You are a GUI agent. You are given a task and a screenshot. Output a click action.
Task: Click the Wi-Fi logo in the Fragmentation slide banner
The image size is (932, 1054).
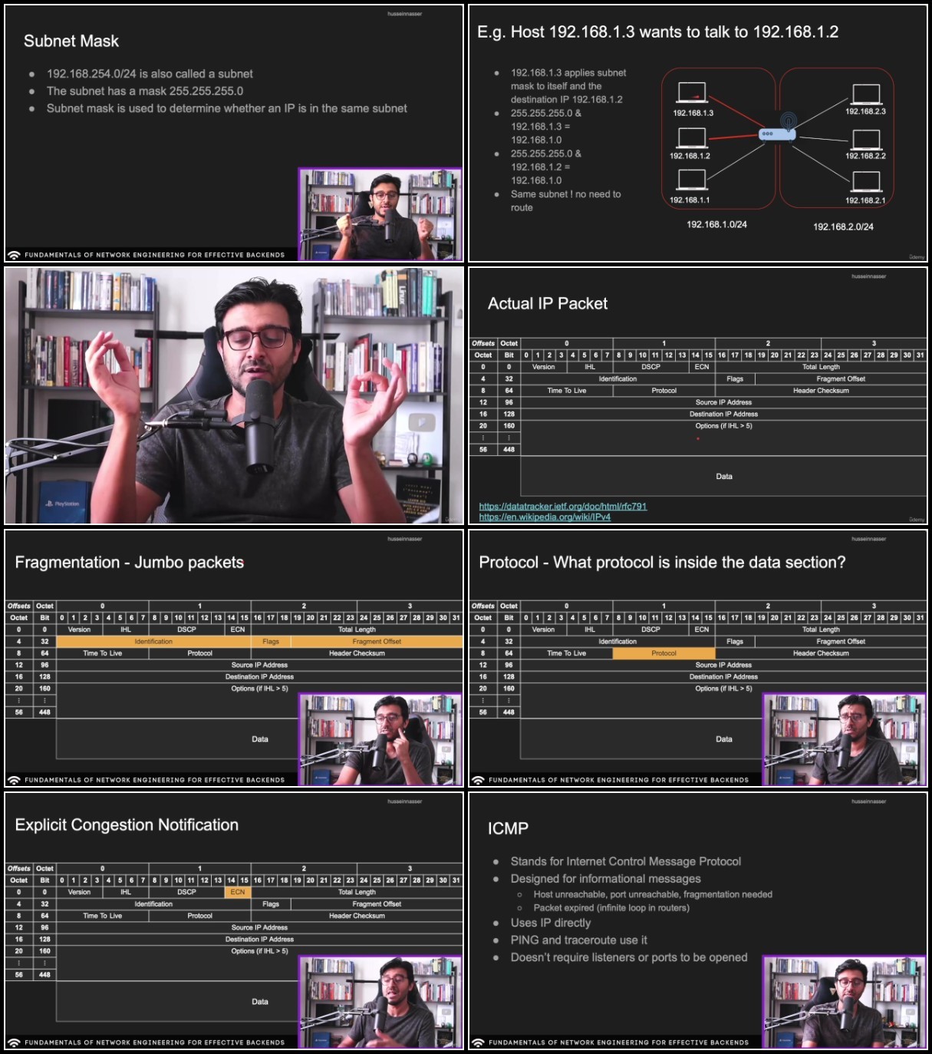pos(14,780)
